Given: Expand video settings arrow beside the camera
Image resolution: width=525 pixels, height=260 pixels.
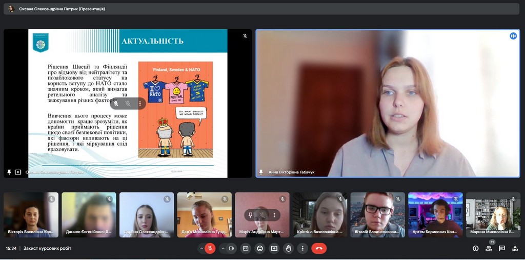Looking at the screenshot, I should coord(222,248).
